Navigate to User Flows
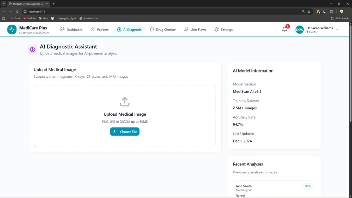Image resolution: width=352 pixels, height=198 pixels. tap(195, 30)
